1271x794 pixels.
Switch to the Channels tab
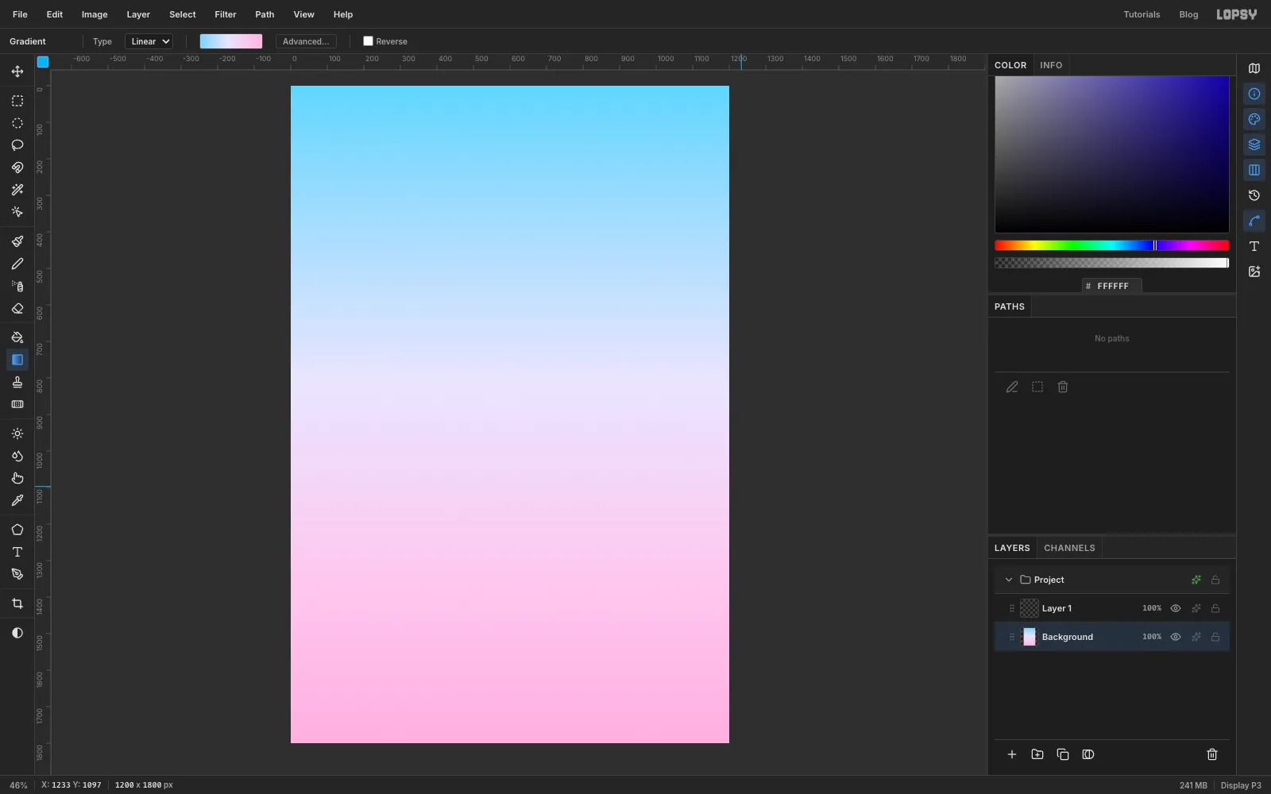[1069, 548]
